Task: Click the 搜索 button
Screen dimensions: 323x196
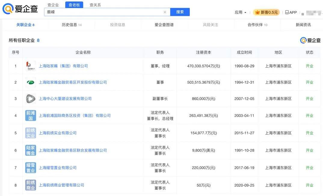Action: [x=180, y=12]
